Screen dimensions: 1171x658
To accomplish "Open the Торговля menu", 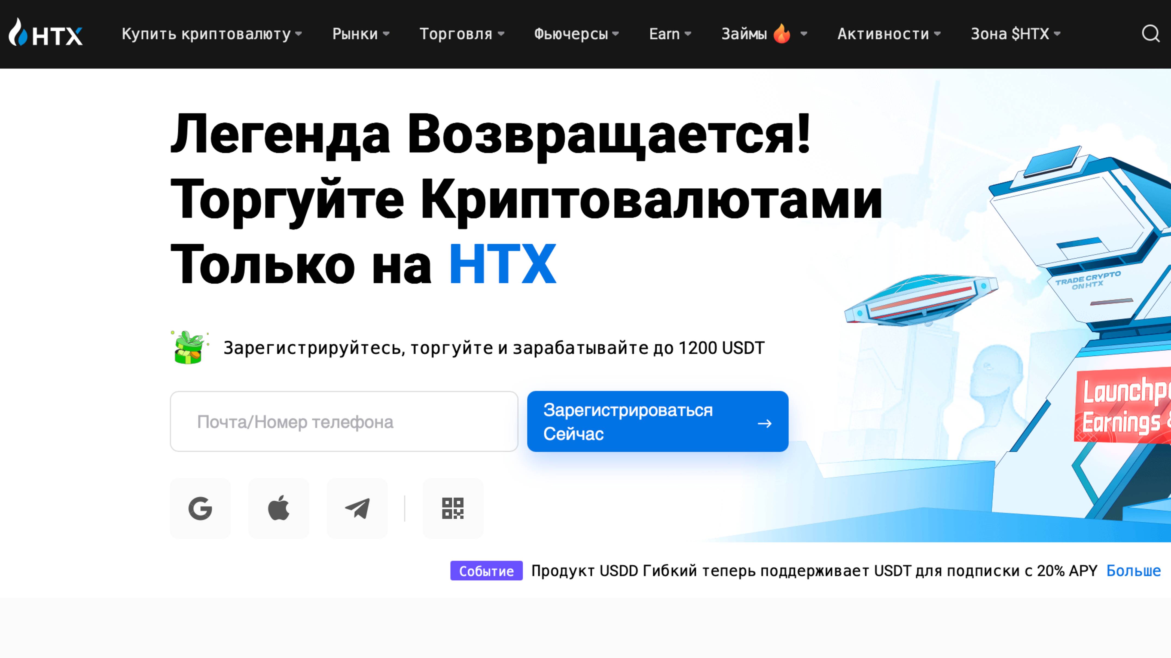I will [462, 34].
